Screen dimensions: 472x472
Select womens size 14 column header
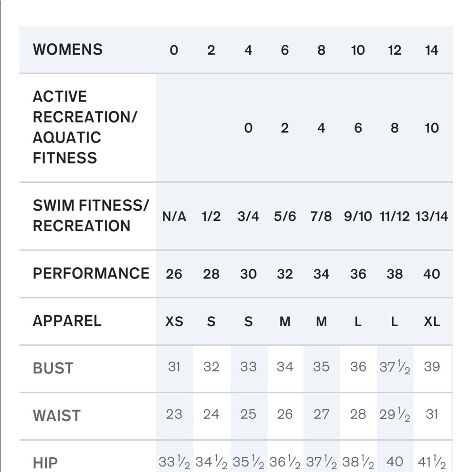(x=431, y=50)
